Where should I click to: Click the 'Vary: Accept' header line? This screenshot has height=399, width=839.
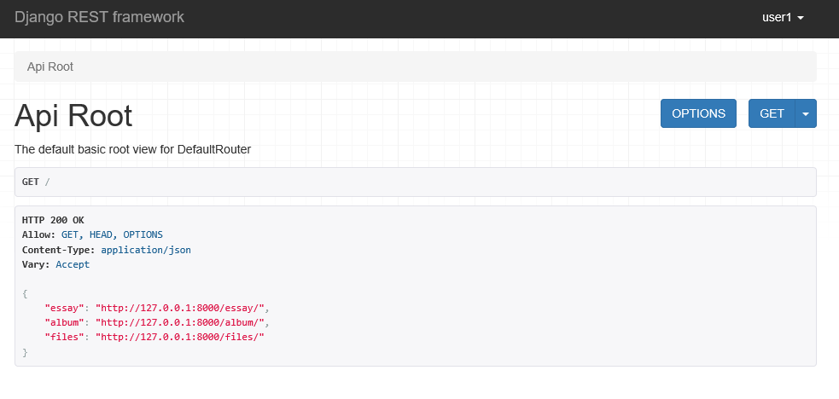click(x=55, y=264)
